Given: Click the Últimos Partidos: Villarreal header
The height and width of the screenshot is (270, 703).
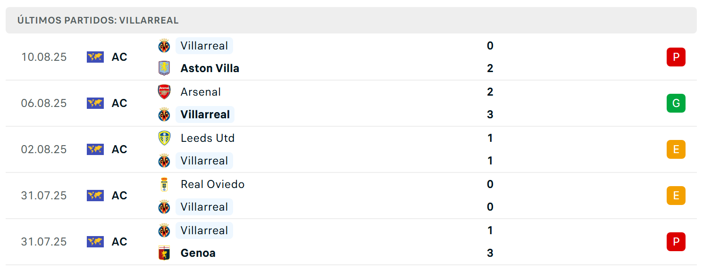Looking at the screenshot, I should click(98, 20).
